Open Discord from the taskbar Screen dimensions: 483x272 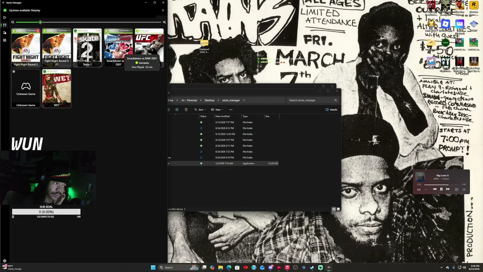point(271,267)
